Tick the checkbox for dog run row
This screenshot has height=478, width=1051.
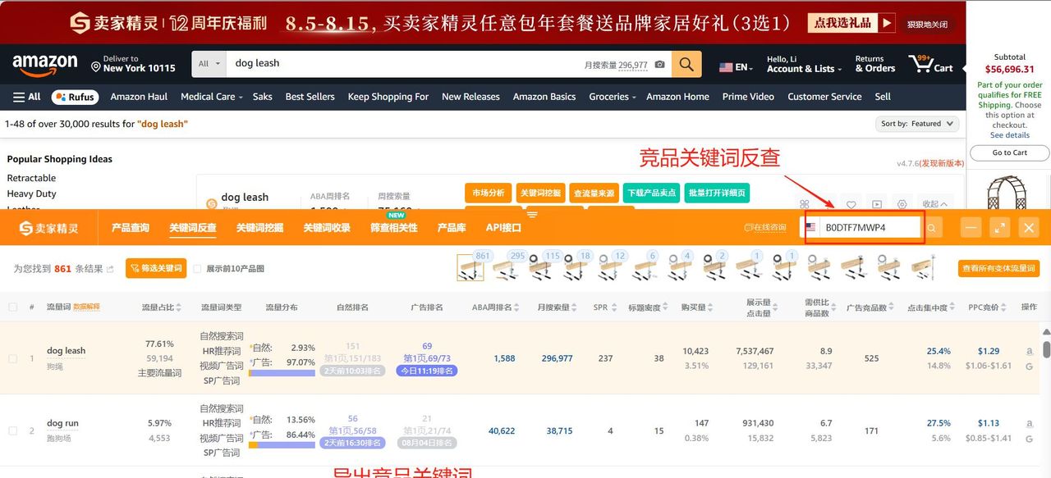click(x=12, y=430)
